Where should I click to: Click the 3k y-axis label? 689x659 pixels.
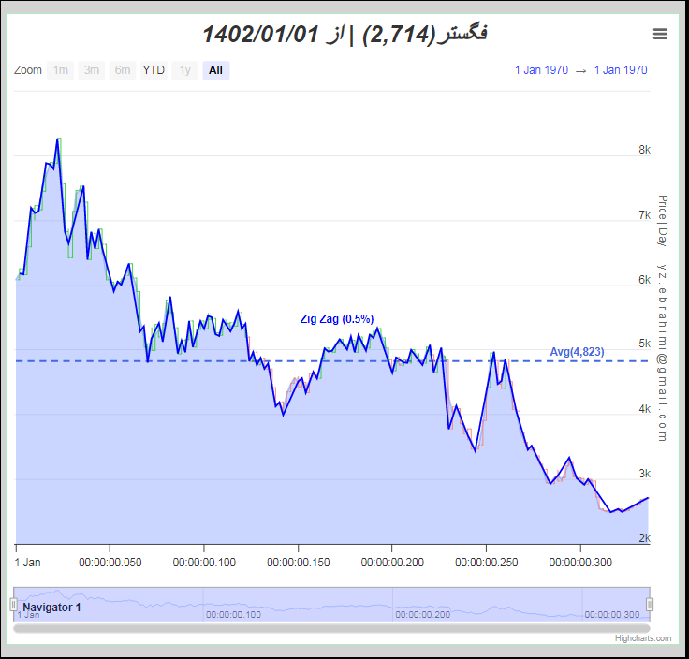click(645, 474)
